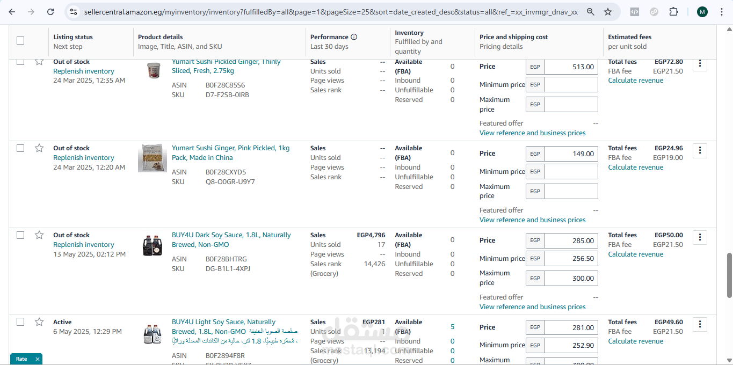Open Sushi Ginger 1kg pack thumbnail
Image resolution: width=733 pixels, height=365 pixels.
(153, 158)
